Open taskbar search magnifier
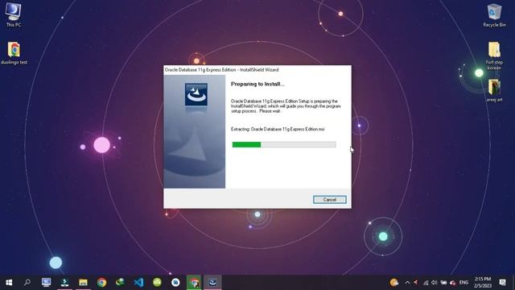The width and height of the screenshot is (515, 290). pos(27,283)
